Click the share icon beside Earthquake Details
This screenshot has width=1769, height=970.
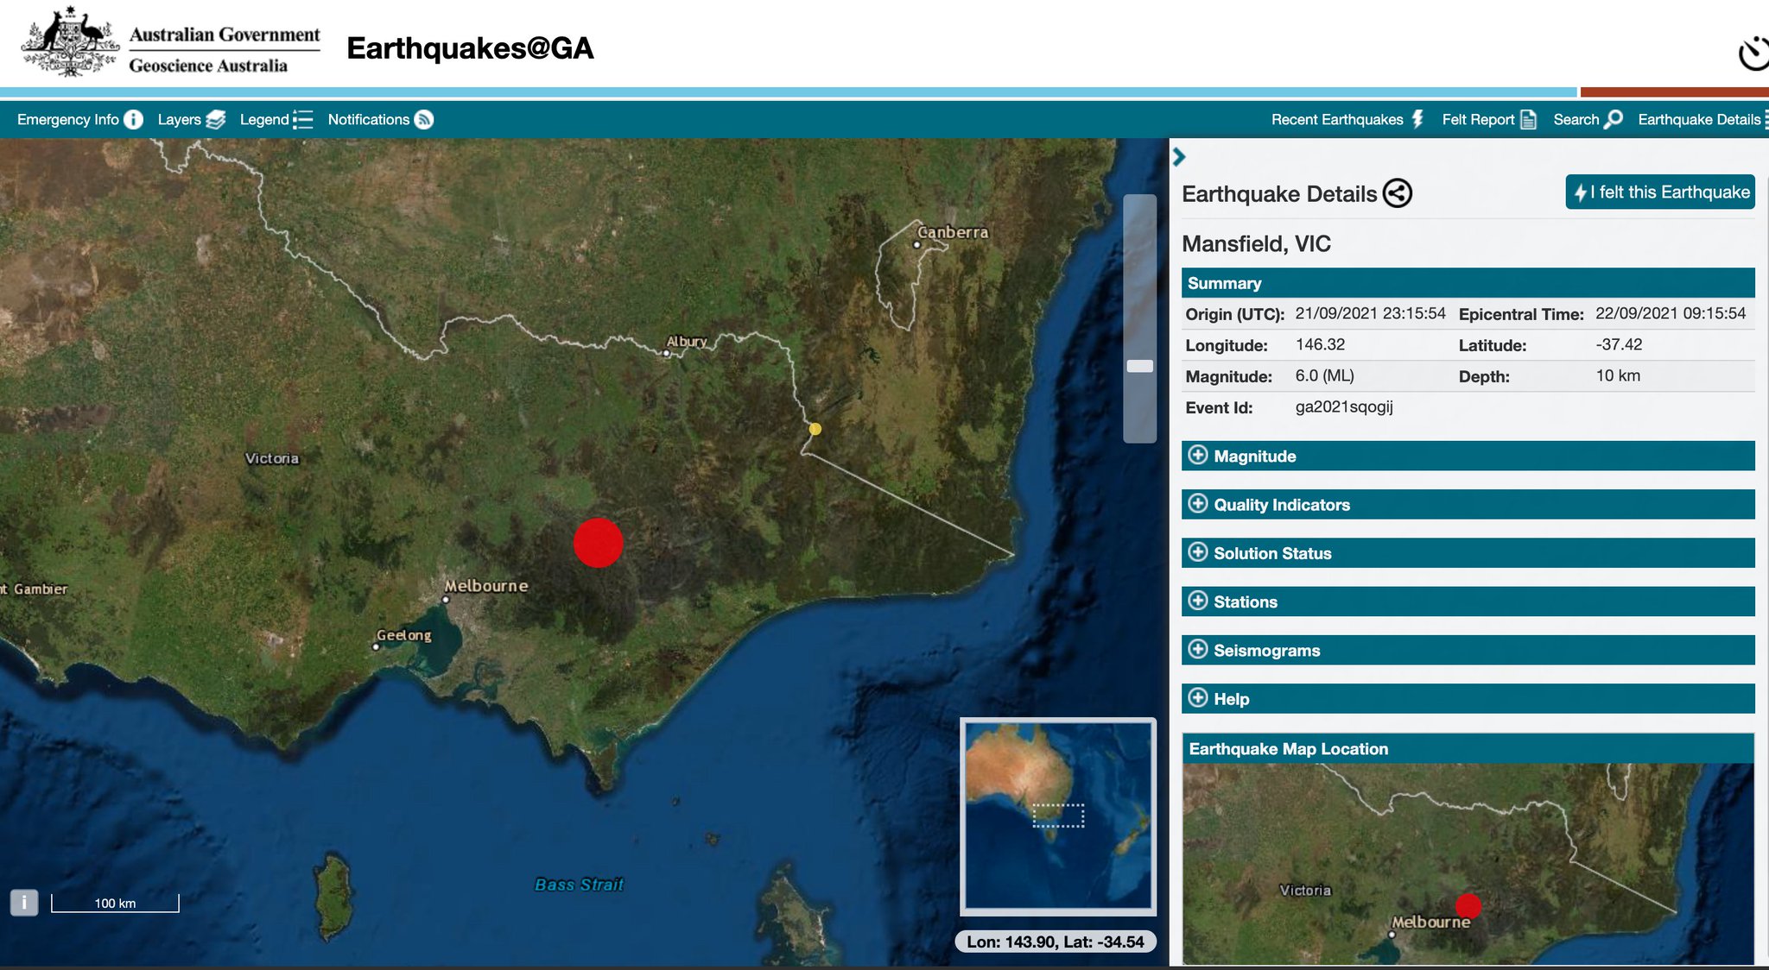1397,193
